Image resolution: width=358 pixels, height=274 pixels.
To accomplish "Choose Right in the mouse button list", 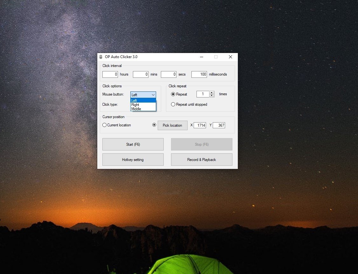I will (x=143, y=105).
